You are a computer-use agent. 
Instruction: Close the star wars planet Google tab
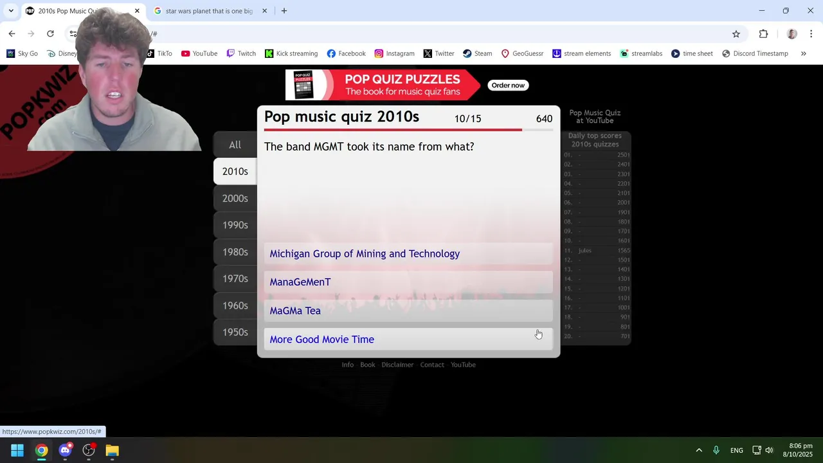pos(264,11)
